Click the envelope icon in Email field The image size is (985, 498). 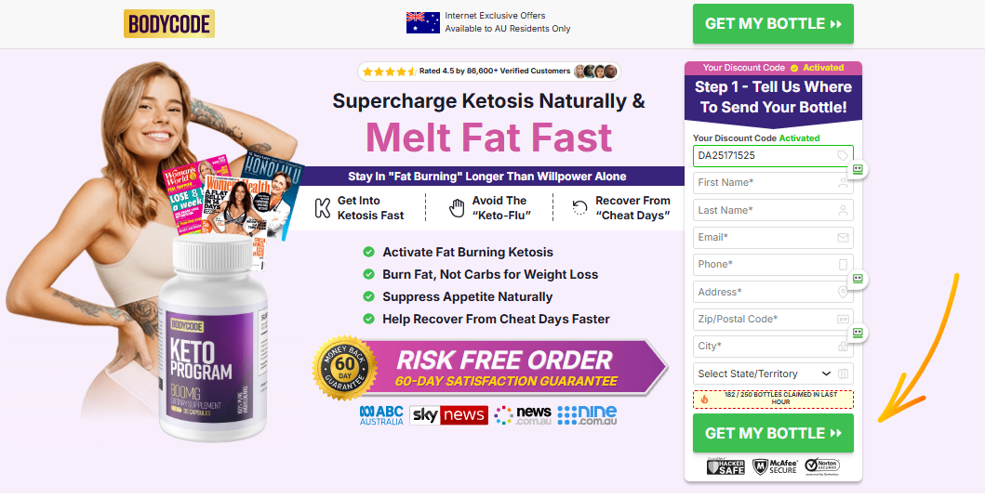coord(843,238)
